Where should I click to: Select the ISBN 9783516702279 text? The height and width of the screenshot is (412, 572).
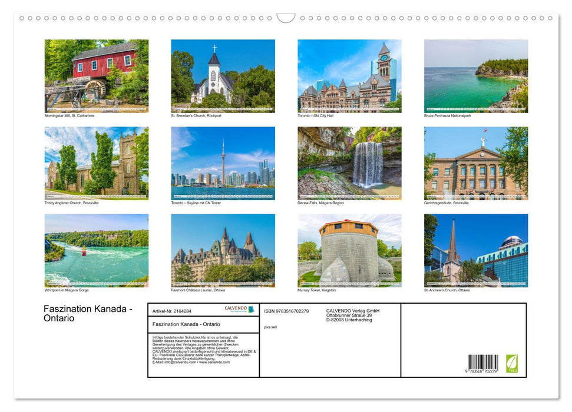pos(286,311)
